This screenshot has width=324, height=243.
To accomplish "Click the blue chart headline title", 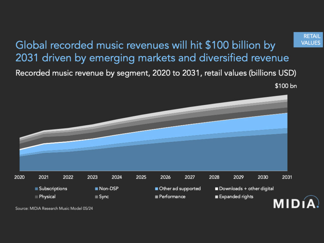I will 152,51.
